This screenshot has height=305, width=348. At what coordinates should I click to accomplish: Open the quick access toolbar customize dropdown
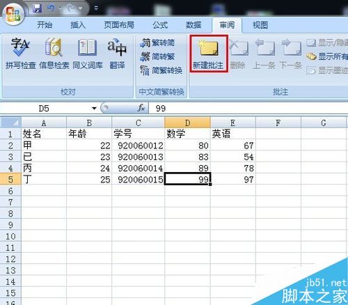[96, 8]
